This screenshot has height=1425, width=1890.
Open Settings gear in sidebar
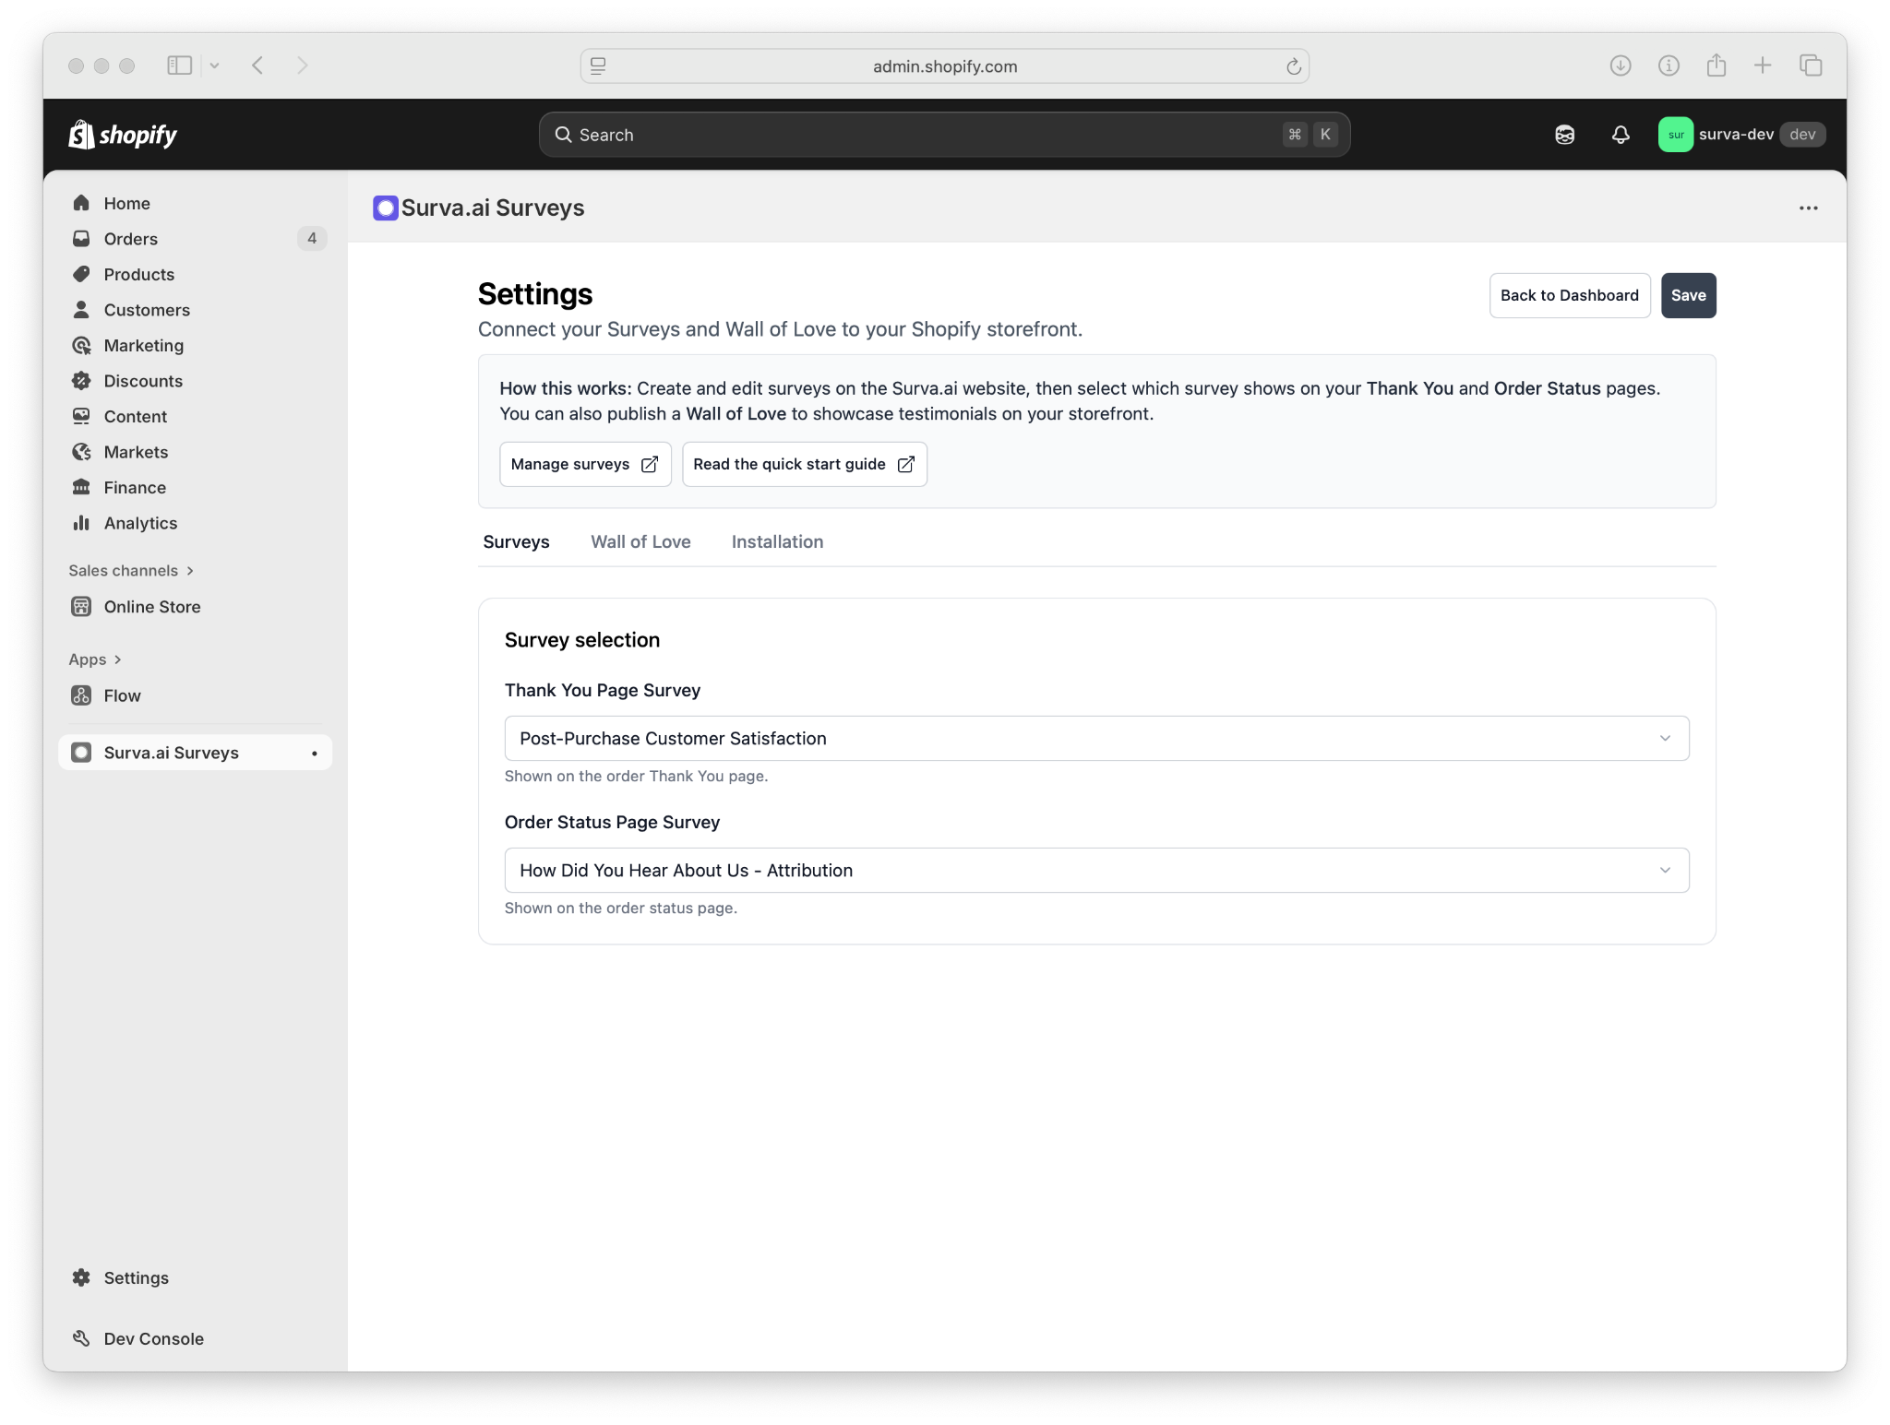81,1277
